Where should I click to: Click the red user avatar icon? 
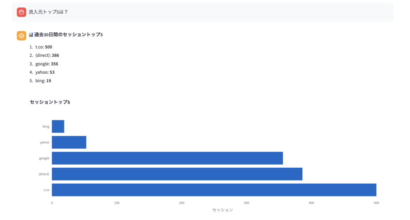pos(22,12)
